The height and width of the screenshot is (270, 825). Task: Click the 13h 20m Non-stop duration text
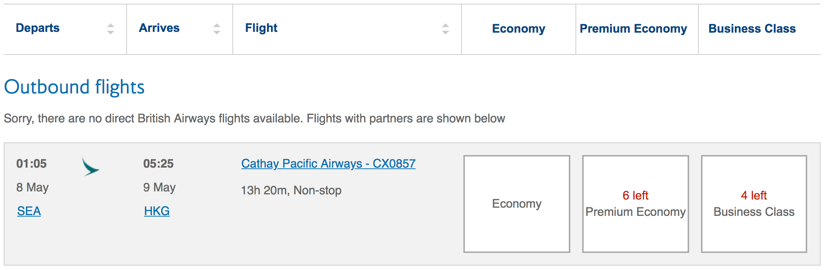pyautogui.click(x=291, y=190)
